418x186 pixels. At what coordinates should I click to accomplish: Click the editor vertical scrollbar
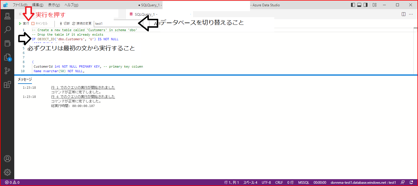(x=416, y=51)
